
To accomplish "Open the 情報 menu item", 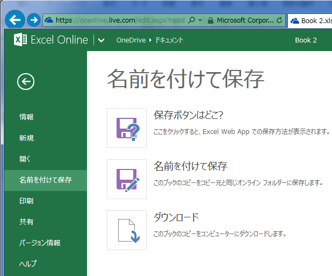I will pyautogui.click(x=27, y=117).
